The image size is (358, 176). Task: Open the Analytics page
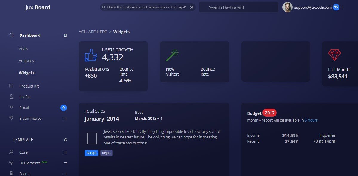pos(26,61)
